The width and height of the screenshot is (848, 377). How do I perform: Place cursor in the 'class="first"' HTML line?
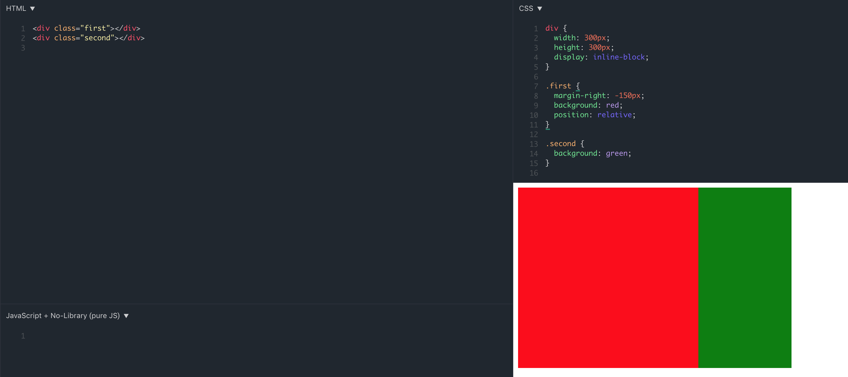tap(86, 28)
